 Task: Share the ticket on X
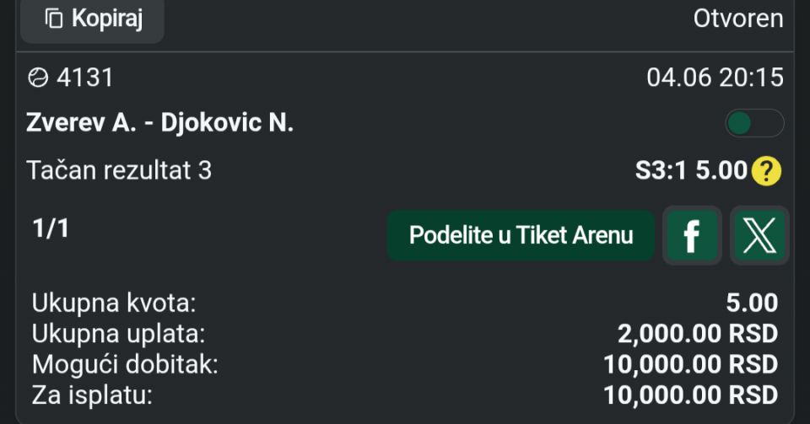[x=759, y=235]
